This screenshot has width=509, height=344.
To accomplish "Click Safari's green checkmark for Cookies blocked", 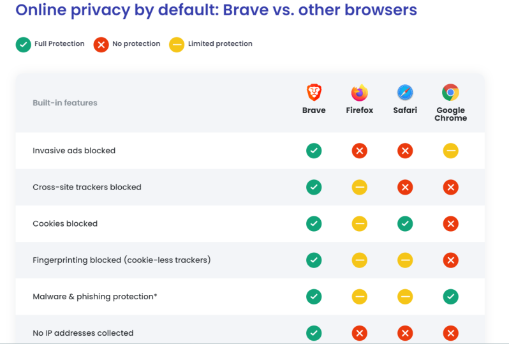I will (405, 223).
